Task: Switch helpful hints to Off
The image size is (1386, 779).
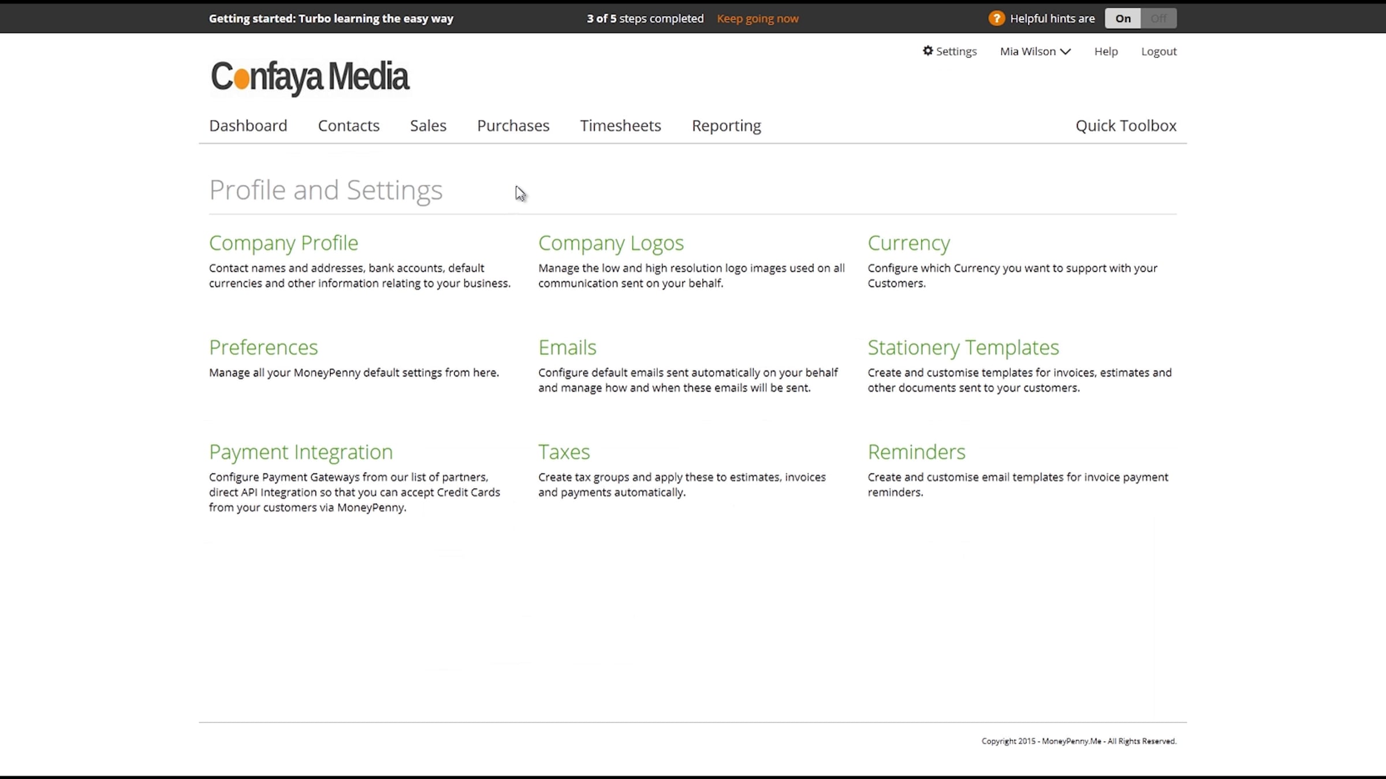Action: click(1158, 18)
